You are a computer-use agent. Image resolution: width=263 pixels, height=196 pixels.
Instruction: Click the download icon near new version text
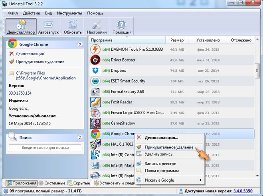coord(181,191)
